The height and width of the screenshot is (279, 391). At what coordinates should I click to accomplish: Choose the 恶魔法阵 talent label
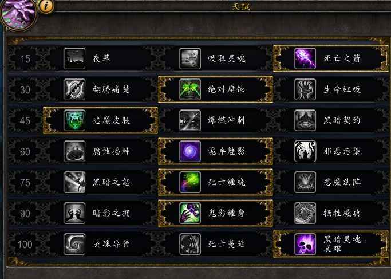click(x=342, y=182)
